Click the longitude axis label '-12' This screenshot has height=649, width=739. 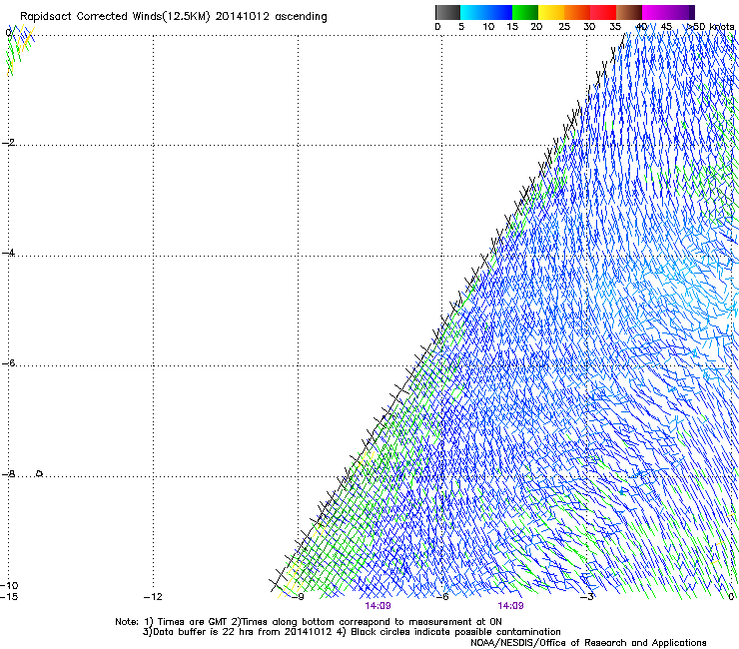153,597
